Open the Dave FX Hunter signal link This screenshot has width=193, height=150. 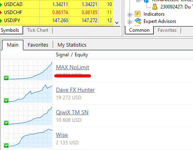tap(75, 90)
